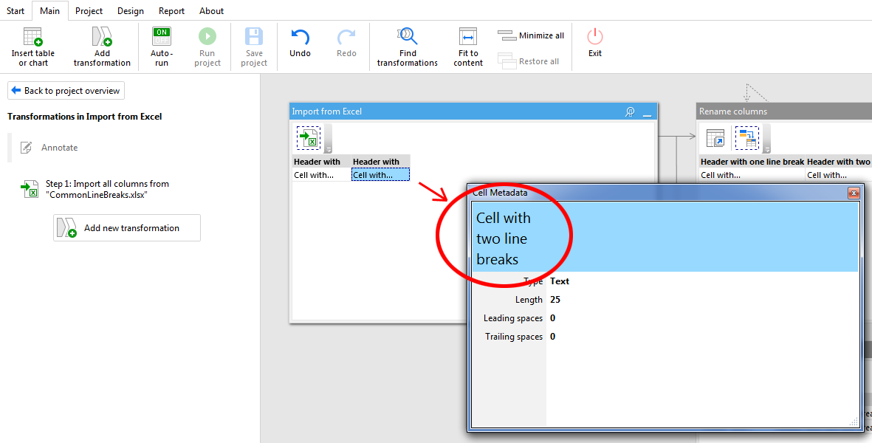Click the Run project button
Viewport: 872px width, 443px height.
pos(207,47)
